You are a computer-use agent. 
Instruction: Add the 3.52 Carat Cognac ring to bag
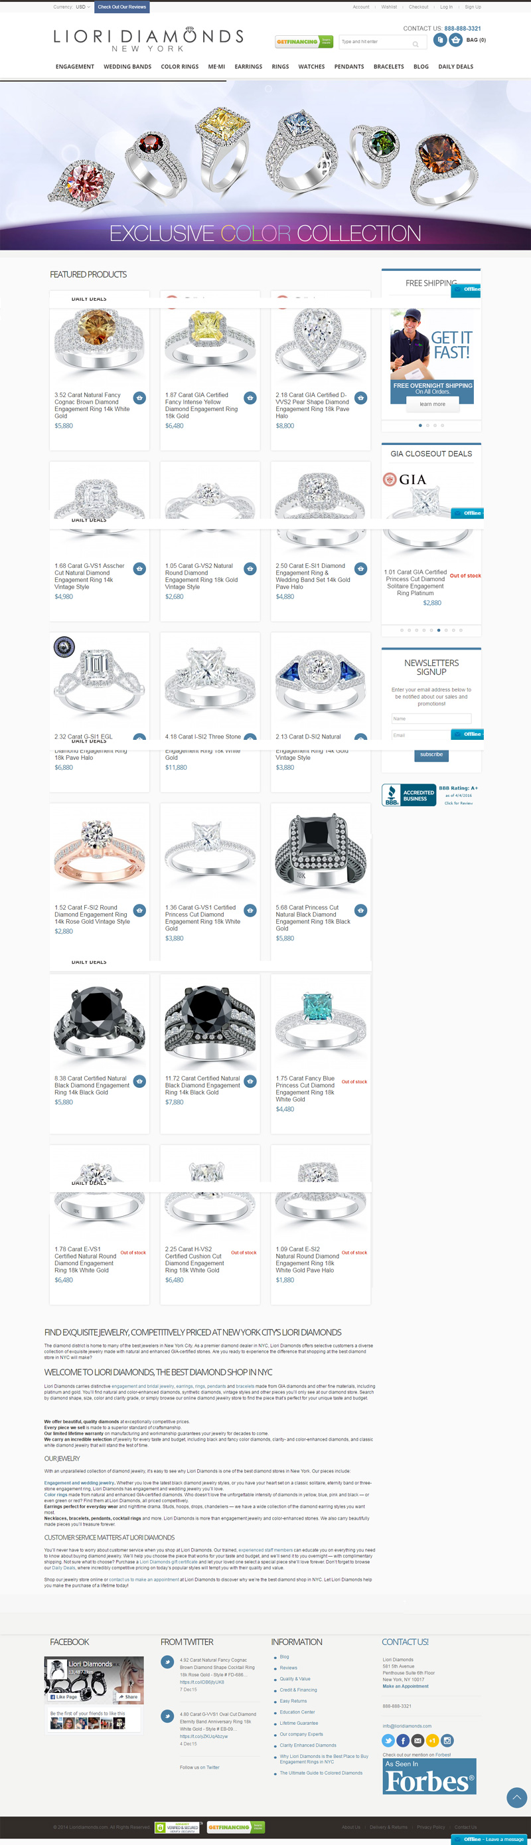(x=139, y=398)
